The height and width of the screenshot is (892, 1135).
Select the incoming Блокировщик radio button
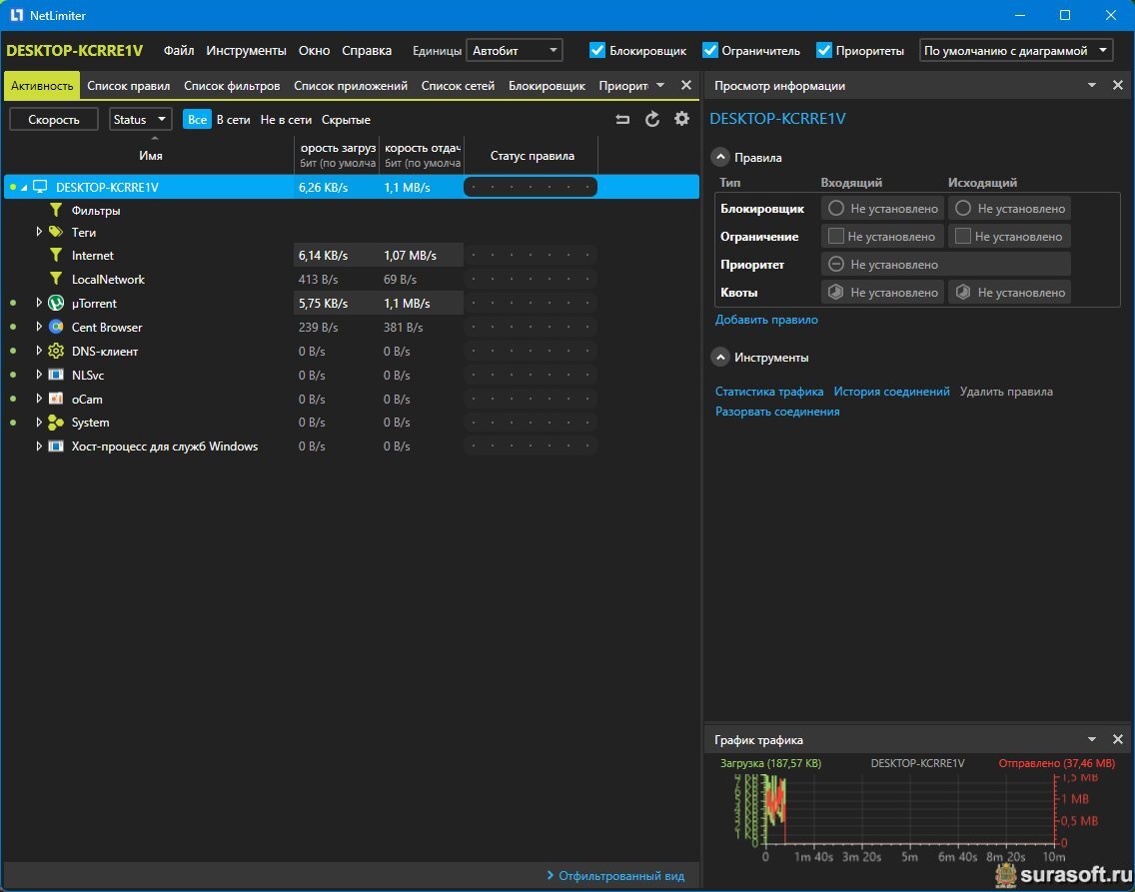pyautogui.click(x=836, y=209)
